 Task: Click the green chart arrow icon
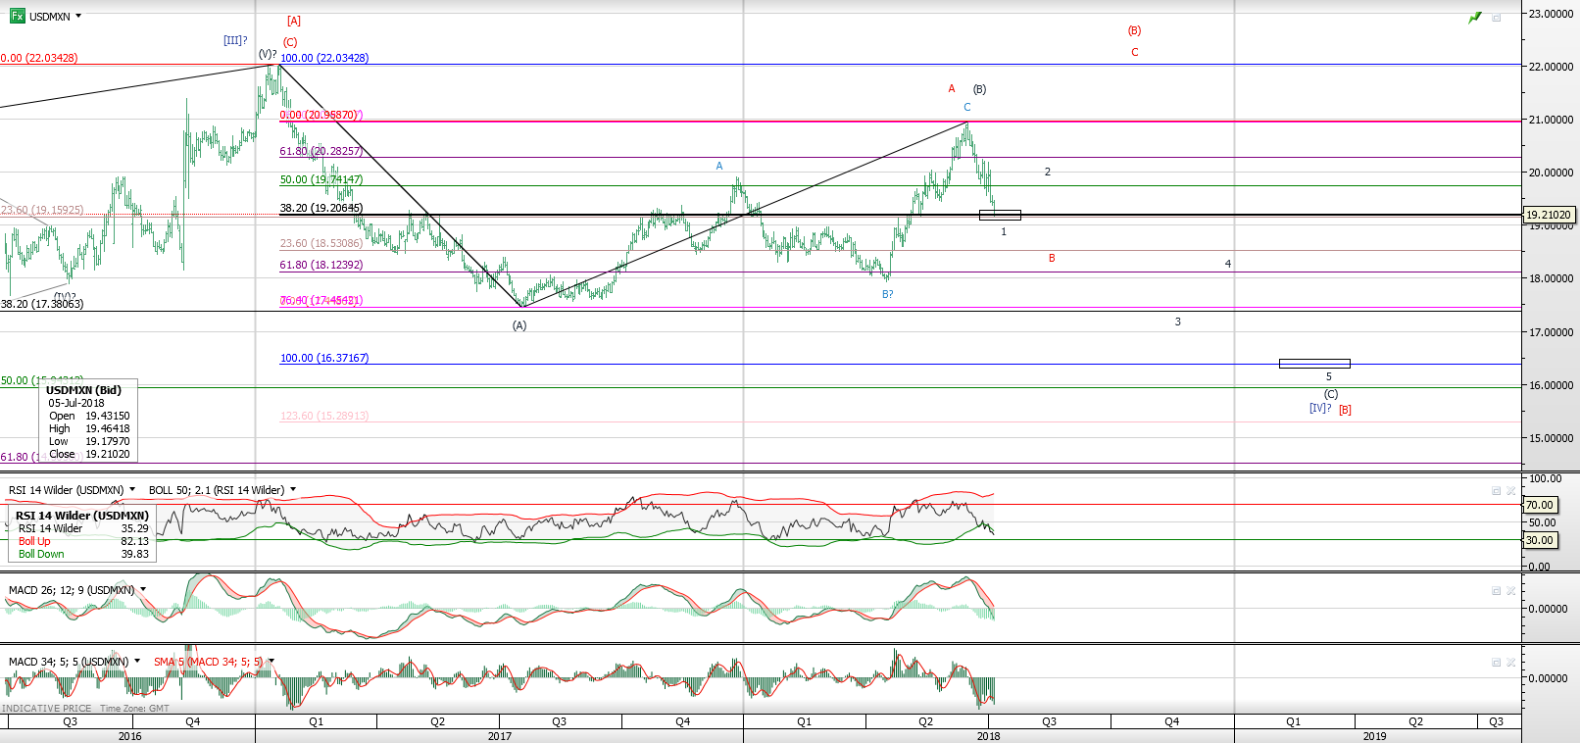1474,18
